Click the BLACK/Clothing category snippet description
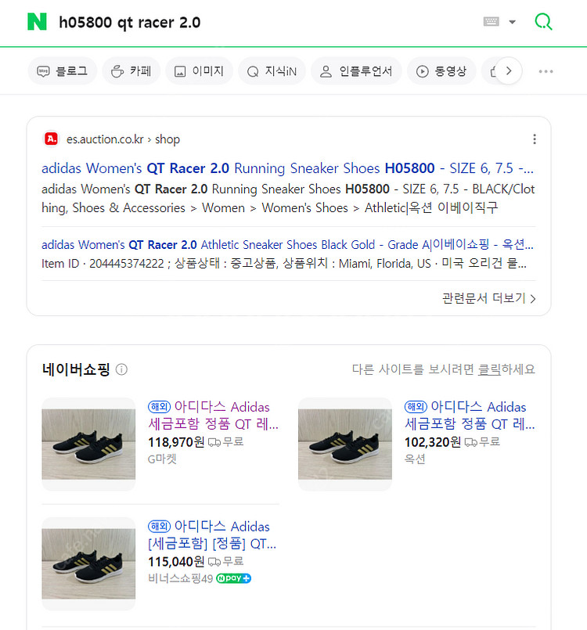 click(288, 199)
